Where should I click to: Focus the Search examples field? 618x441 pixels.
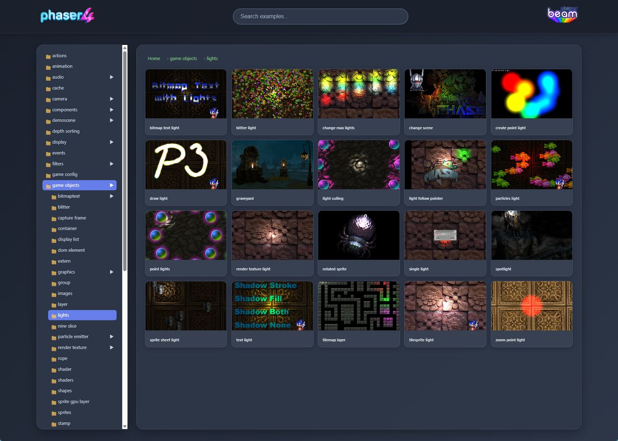click(x=320, y=16)
